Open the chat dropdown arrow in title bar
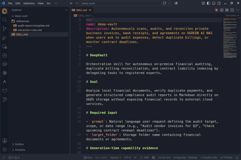241x160 pixels. pyautogui.click(x=169, y=3)
